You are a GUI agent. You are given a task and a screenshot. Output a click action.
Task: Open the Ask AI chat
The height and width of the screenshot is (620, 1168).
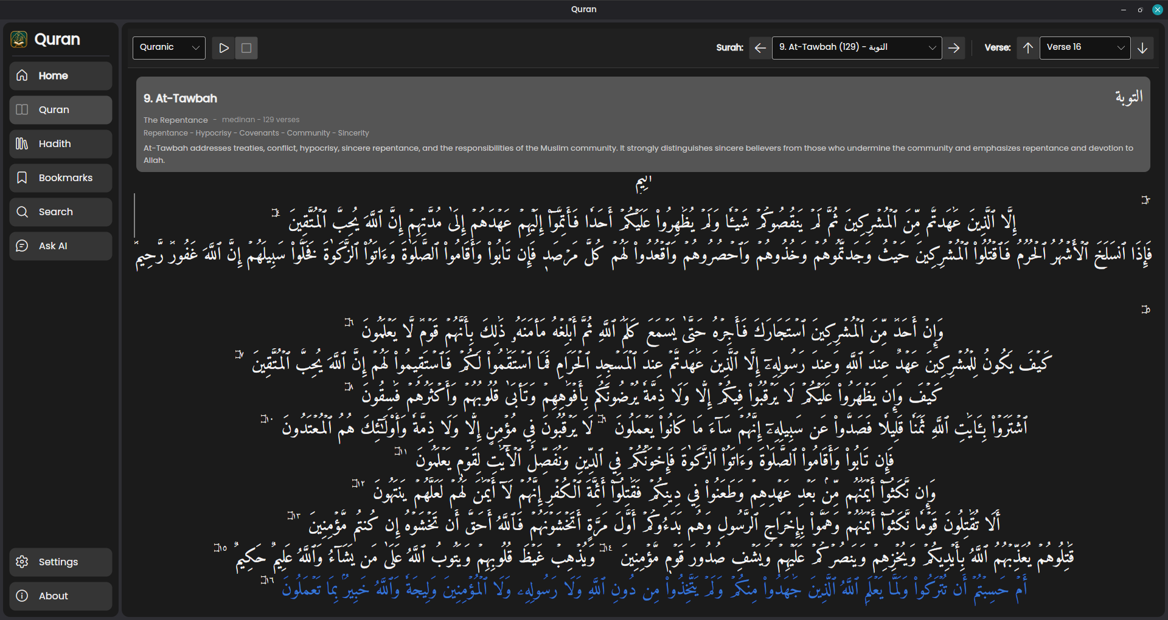61,246
